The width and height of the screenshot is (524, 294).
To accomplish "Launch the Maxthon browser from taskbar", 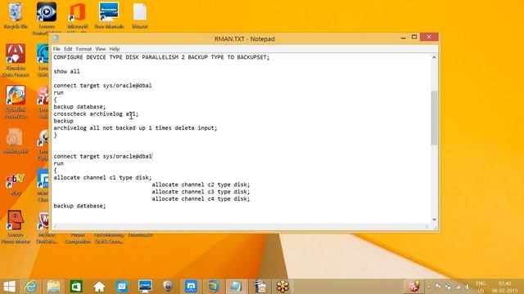I will [x=191, y=287].
